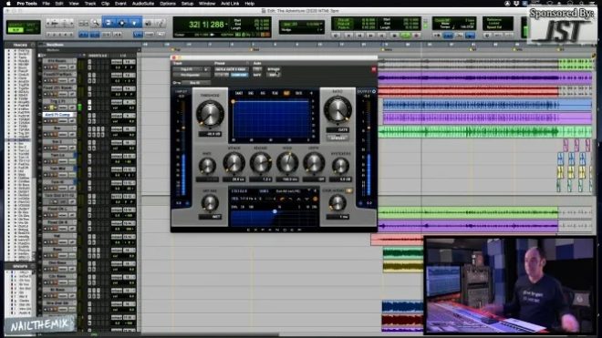This screenshot has width=602, height=338.
Task: Pick the Grabber hand tool
Action: pyautogui.click(x=134, y=23)
